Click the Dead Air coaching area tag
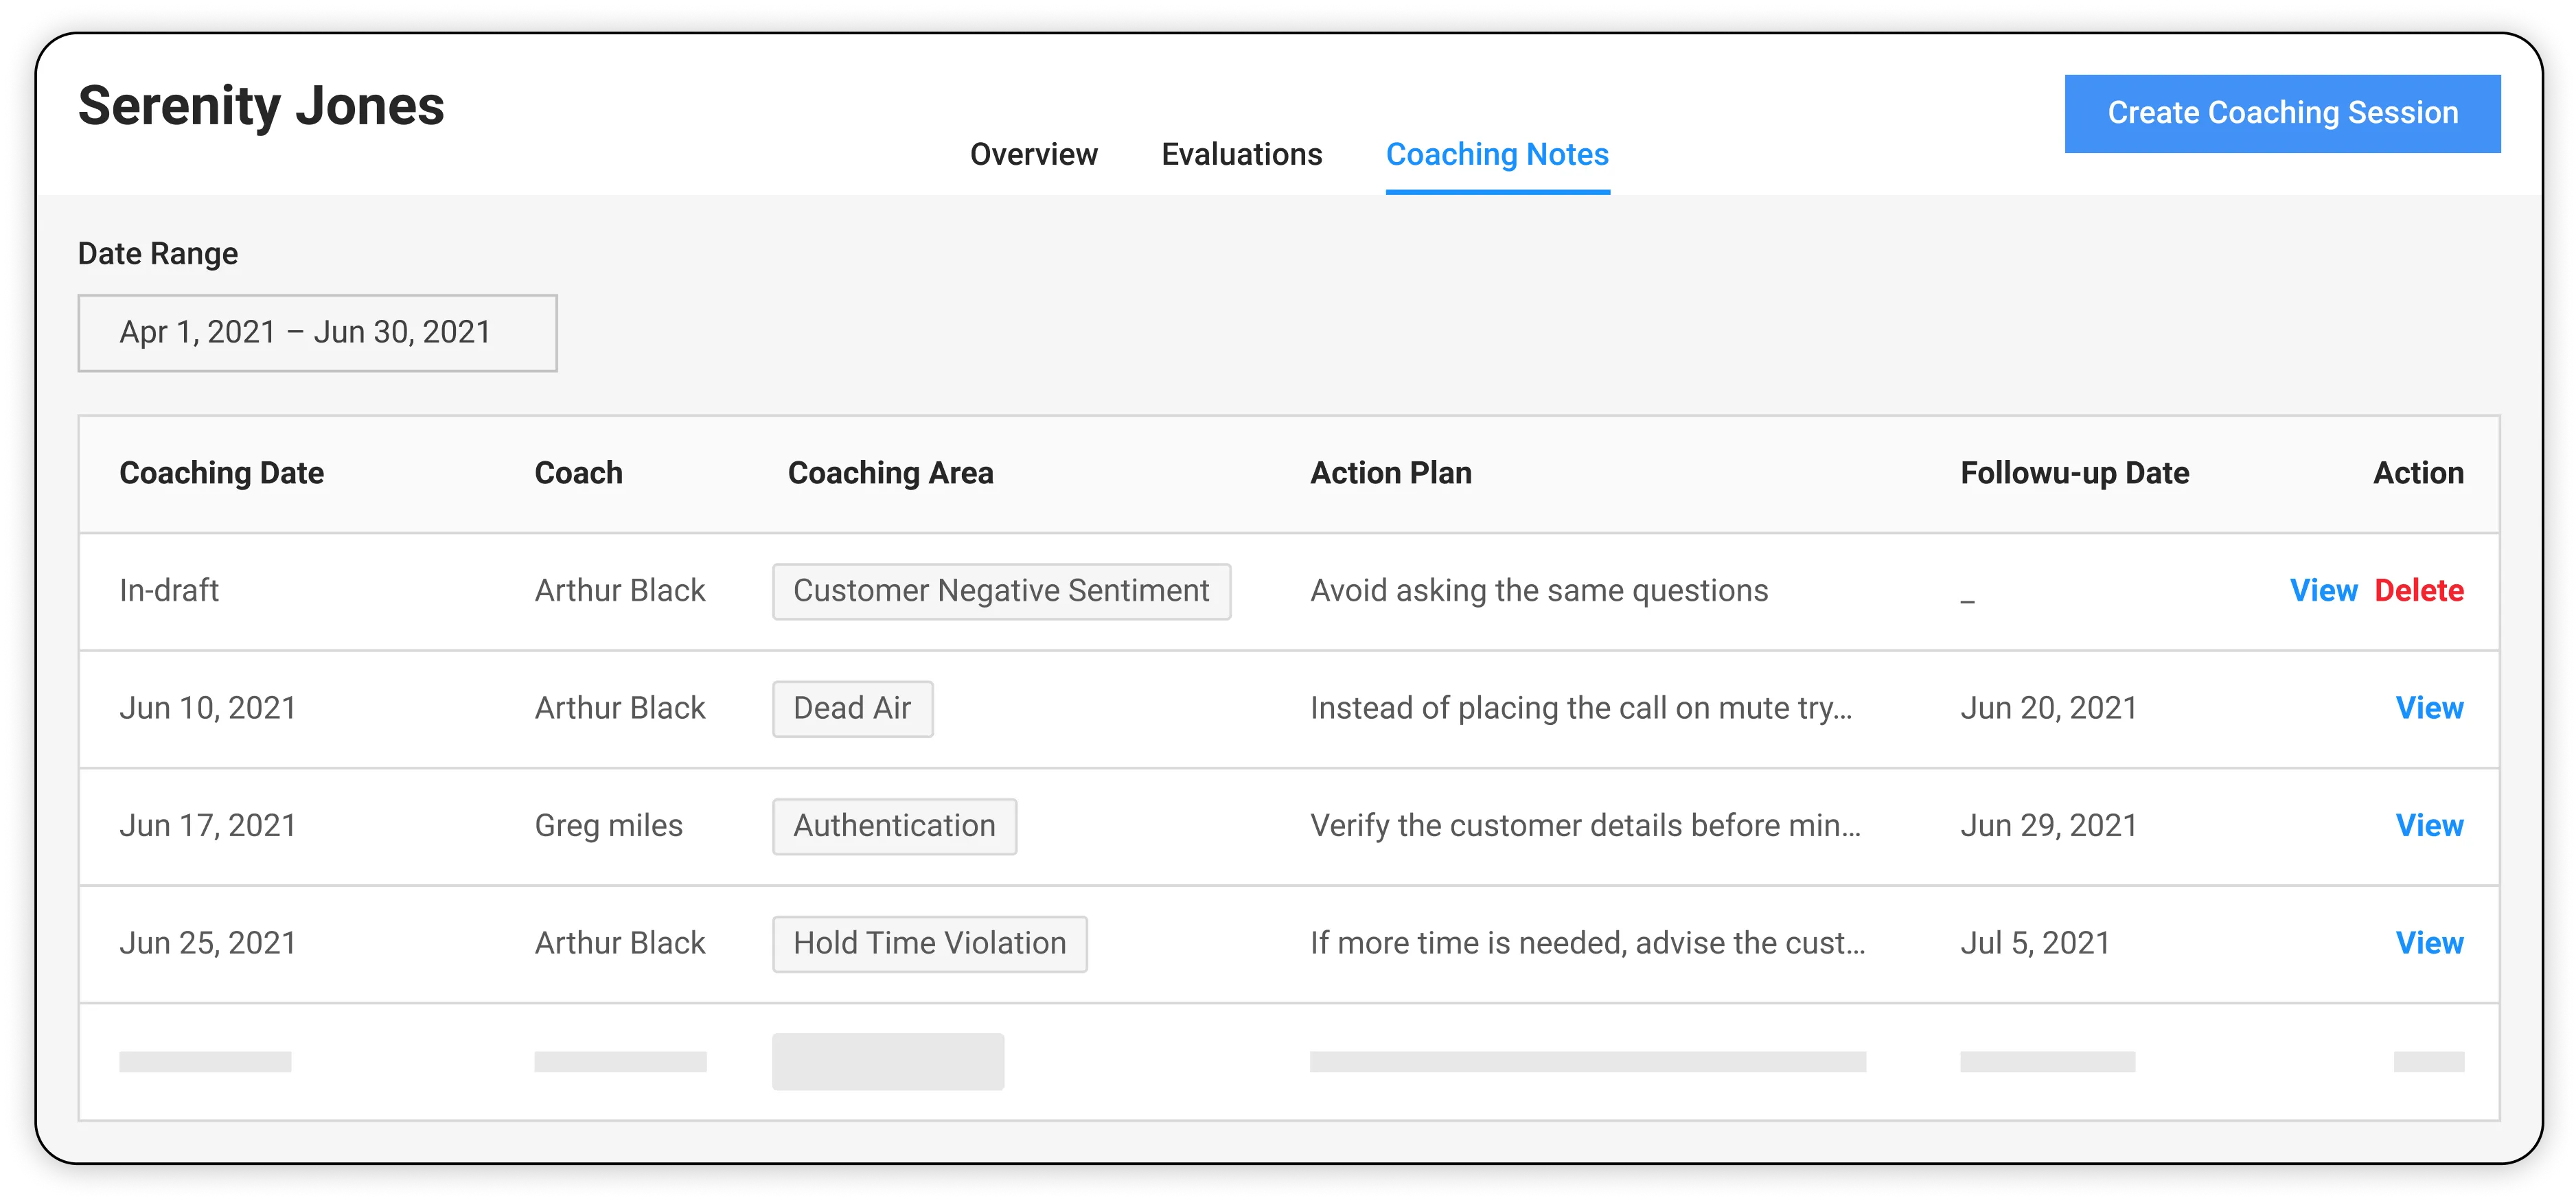The image size is (2576, 1200). pos(852,708)
